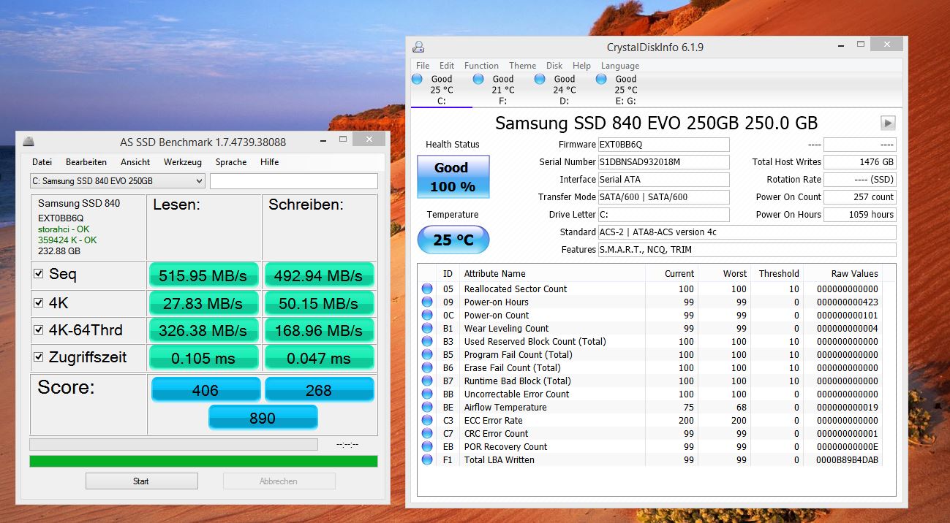This screenshot has width=950, height=523.
Task: Open CrystalDiskInfo File menu
Action: (x=423, y=66)
